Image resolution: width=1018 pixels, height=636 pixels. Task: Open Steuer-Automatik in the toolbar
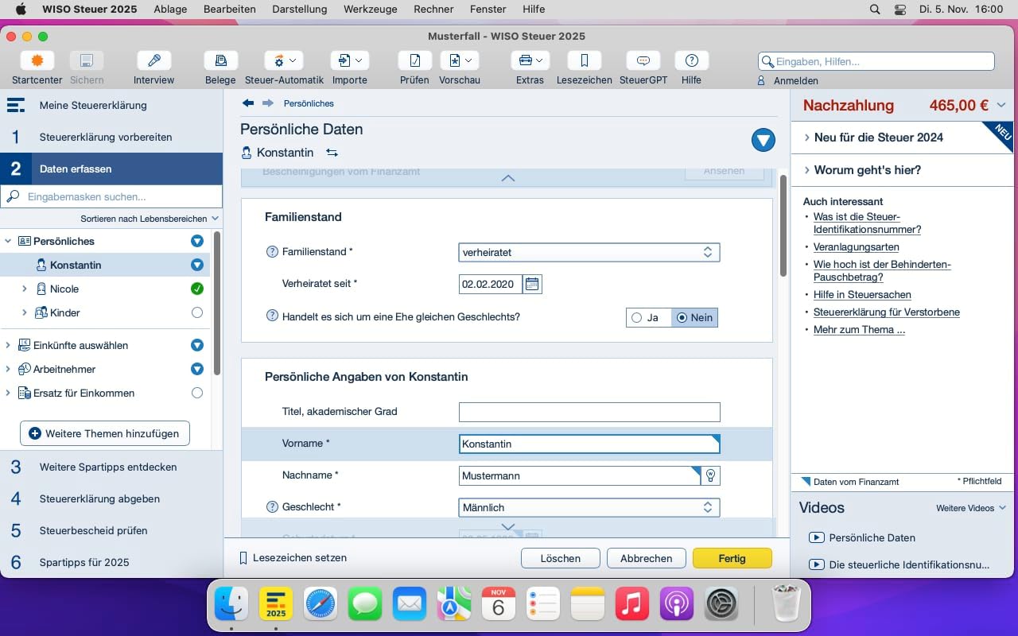[x=284, y=61]
